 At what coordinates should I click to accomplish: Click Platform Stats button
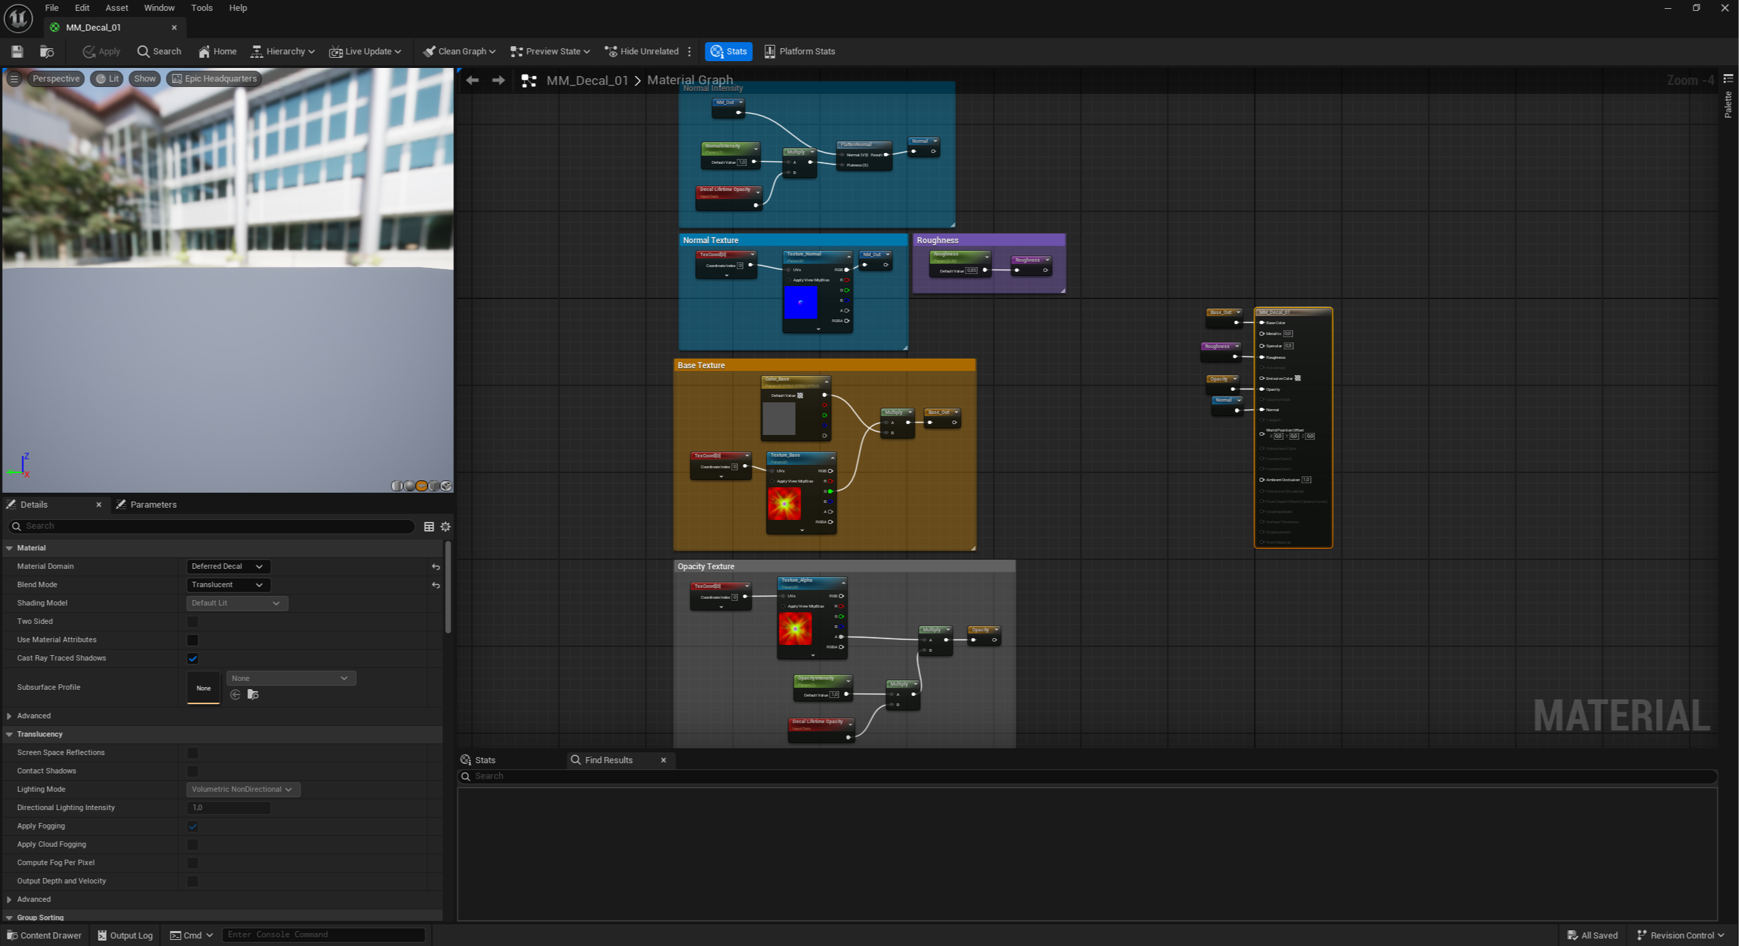[800, 52]
